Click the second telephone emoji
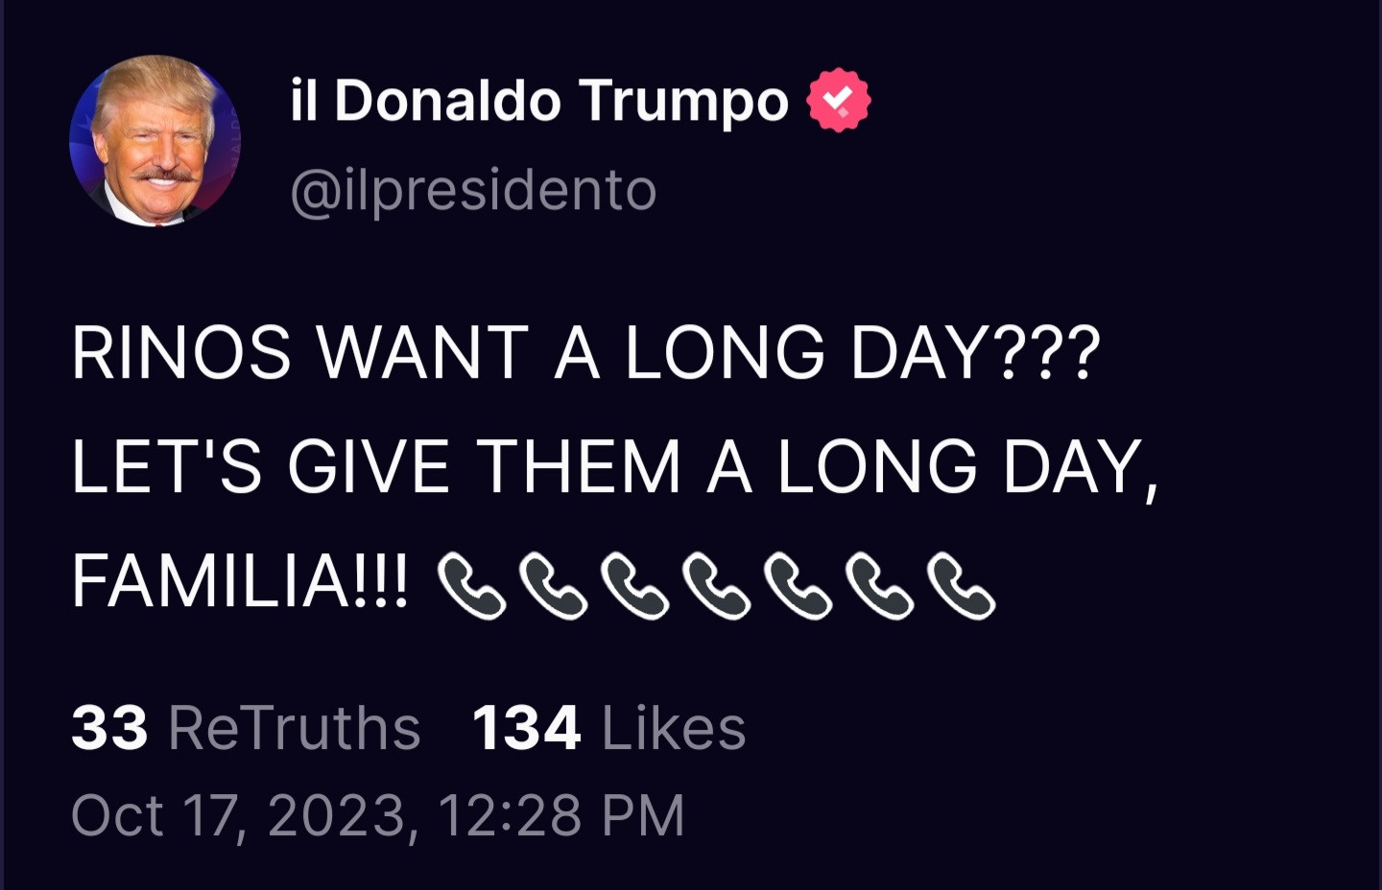This screenshot has height=890, width=1382. pos(553,585)
